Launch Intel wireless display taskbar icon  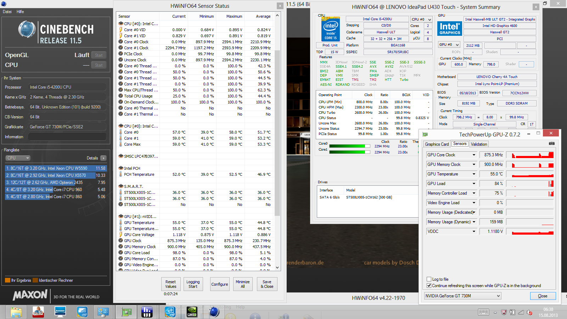click(82, 312)
